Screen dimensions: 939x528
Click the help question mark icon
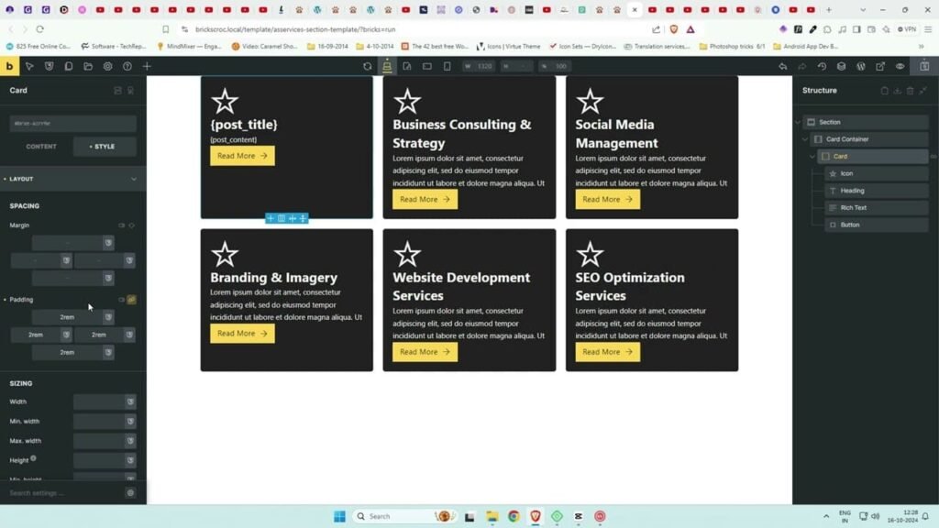(127, 66)
